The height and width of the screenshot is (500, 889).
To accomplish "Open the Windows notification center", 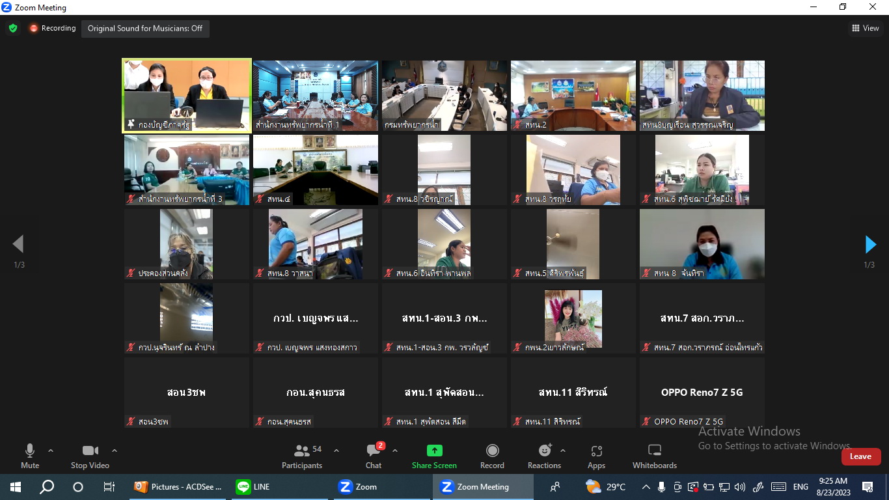I will click(868, 487).
